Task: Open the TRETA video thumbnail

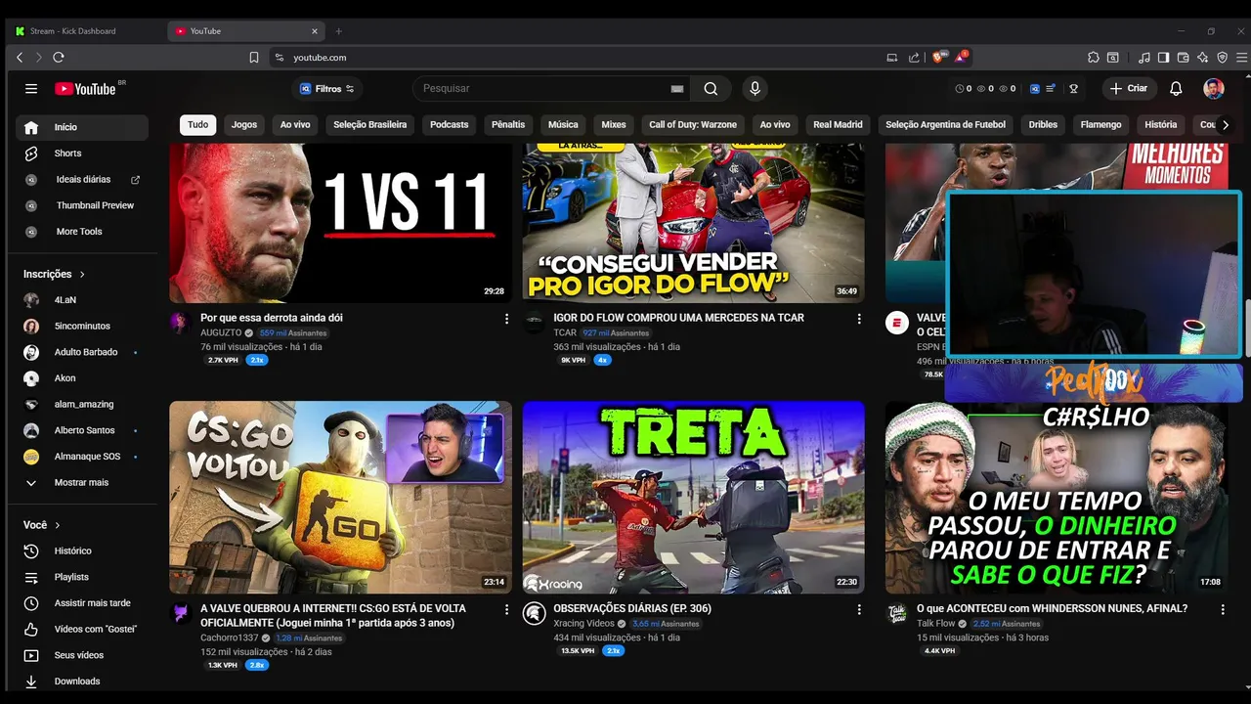Action: pos(693,498)
